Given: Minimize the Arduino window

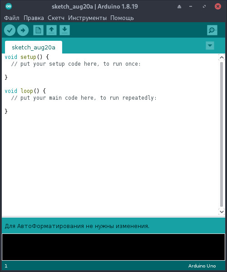Looking at the screenshot, I should click(x=191, y=7).
